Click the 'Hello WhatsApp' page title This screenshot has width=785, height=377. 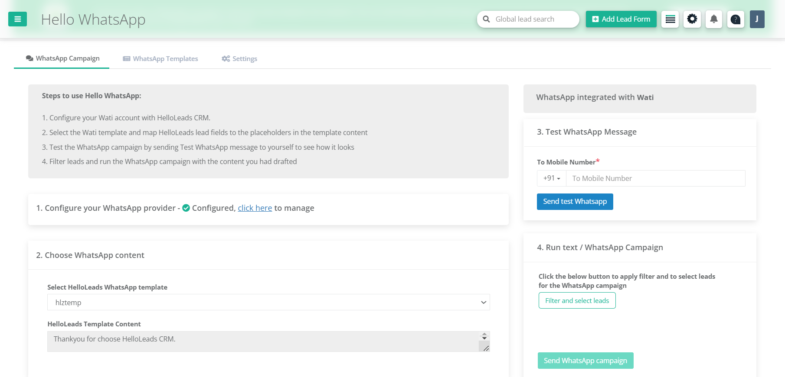point(93,19)
